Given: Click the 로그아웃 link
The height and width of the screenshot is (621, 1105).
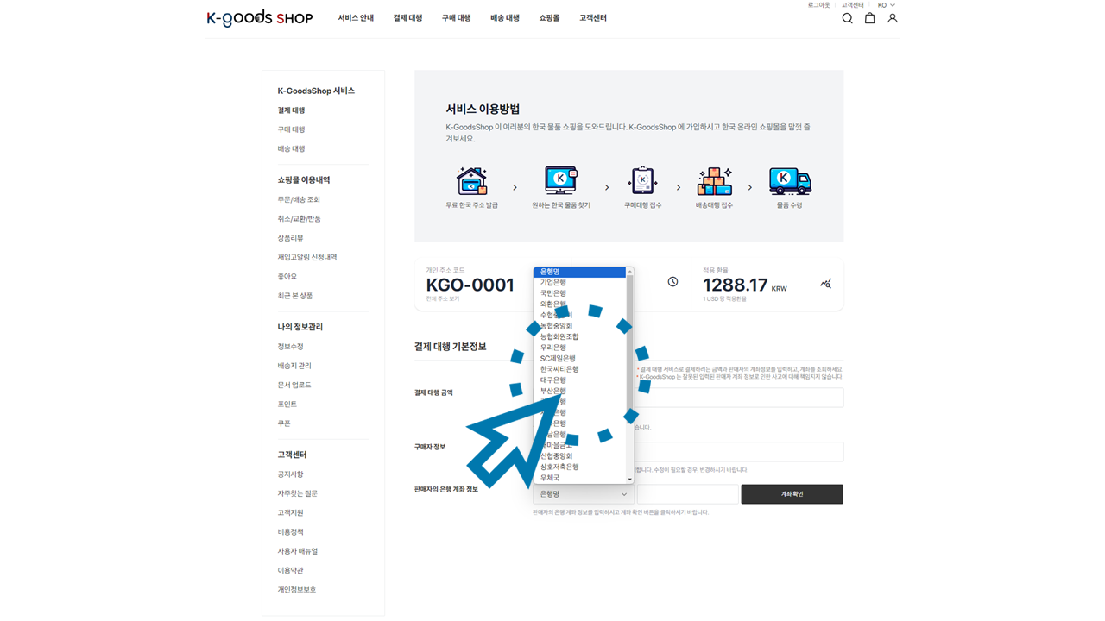Looking at the screenshot, I should 818,5.
